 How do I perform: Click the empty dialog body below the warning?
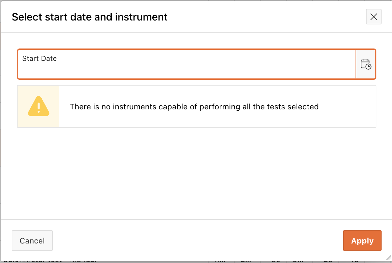pos(196,173)
